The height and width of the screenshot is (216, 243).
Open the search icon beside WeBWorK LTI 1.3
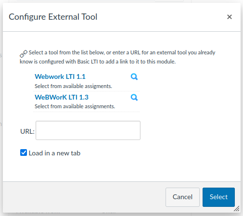pyautogui.click(x=134, y=97)
